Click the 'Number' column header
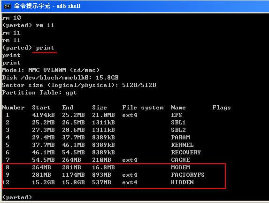The height and width of the screenshot is (203, 269). point(14,108)
